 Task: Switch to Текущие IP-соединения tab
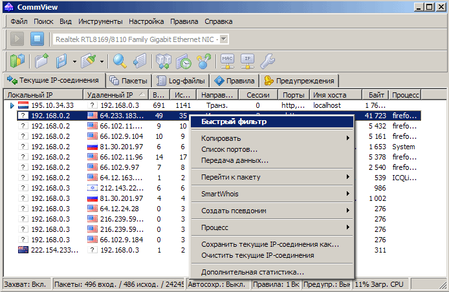pyautogui.click(x=54, y=80)
